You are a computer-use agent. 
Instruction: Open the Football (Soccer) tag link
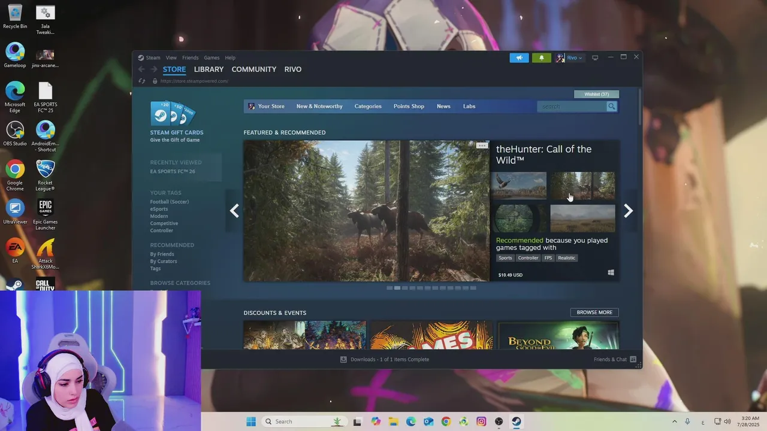point(170,202)
